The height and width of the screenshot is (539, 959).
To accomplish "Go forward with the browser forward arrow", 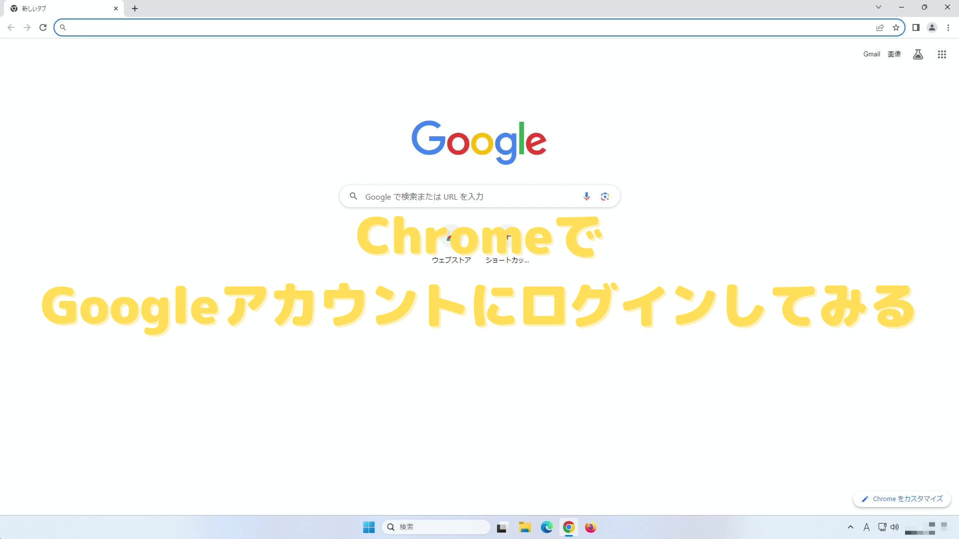I will coord(27,27).
